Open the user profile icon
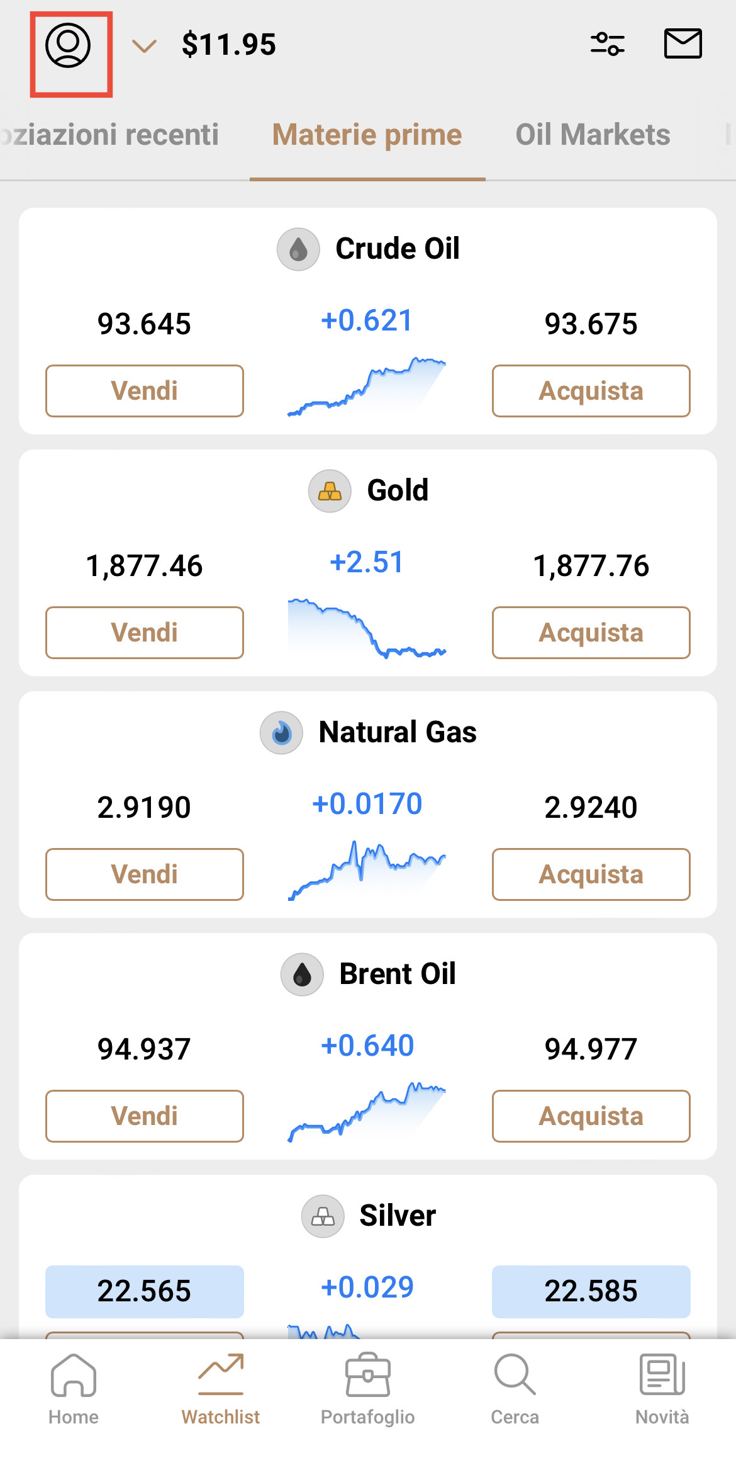Viewport: 736px width, 1465px height. point(68,45)
